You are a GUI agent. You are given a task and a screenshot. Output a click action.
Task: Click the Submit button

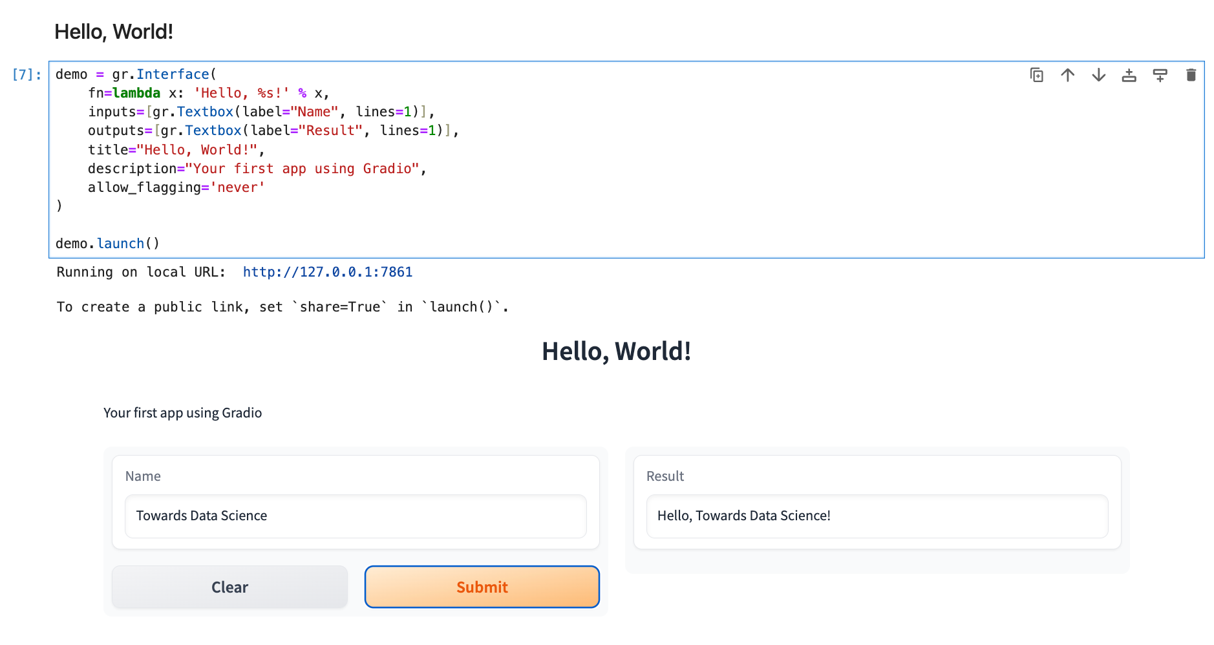click(x=482, y=587)
